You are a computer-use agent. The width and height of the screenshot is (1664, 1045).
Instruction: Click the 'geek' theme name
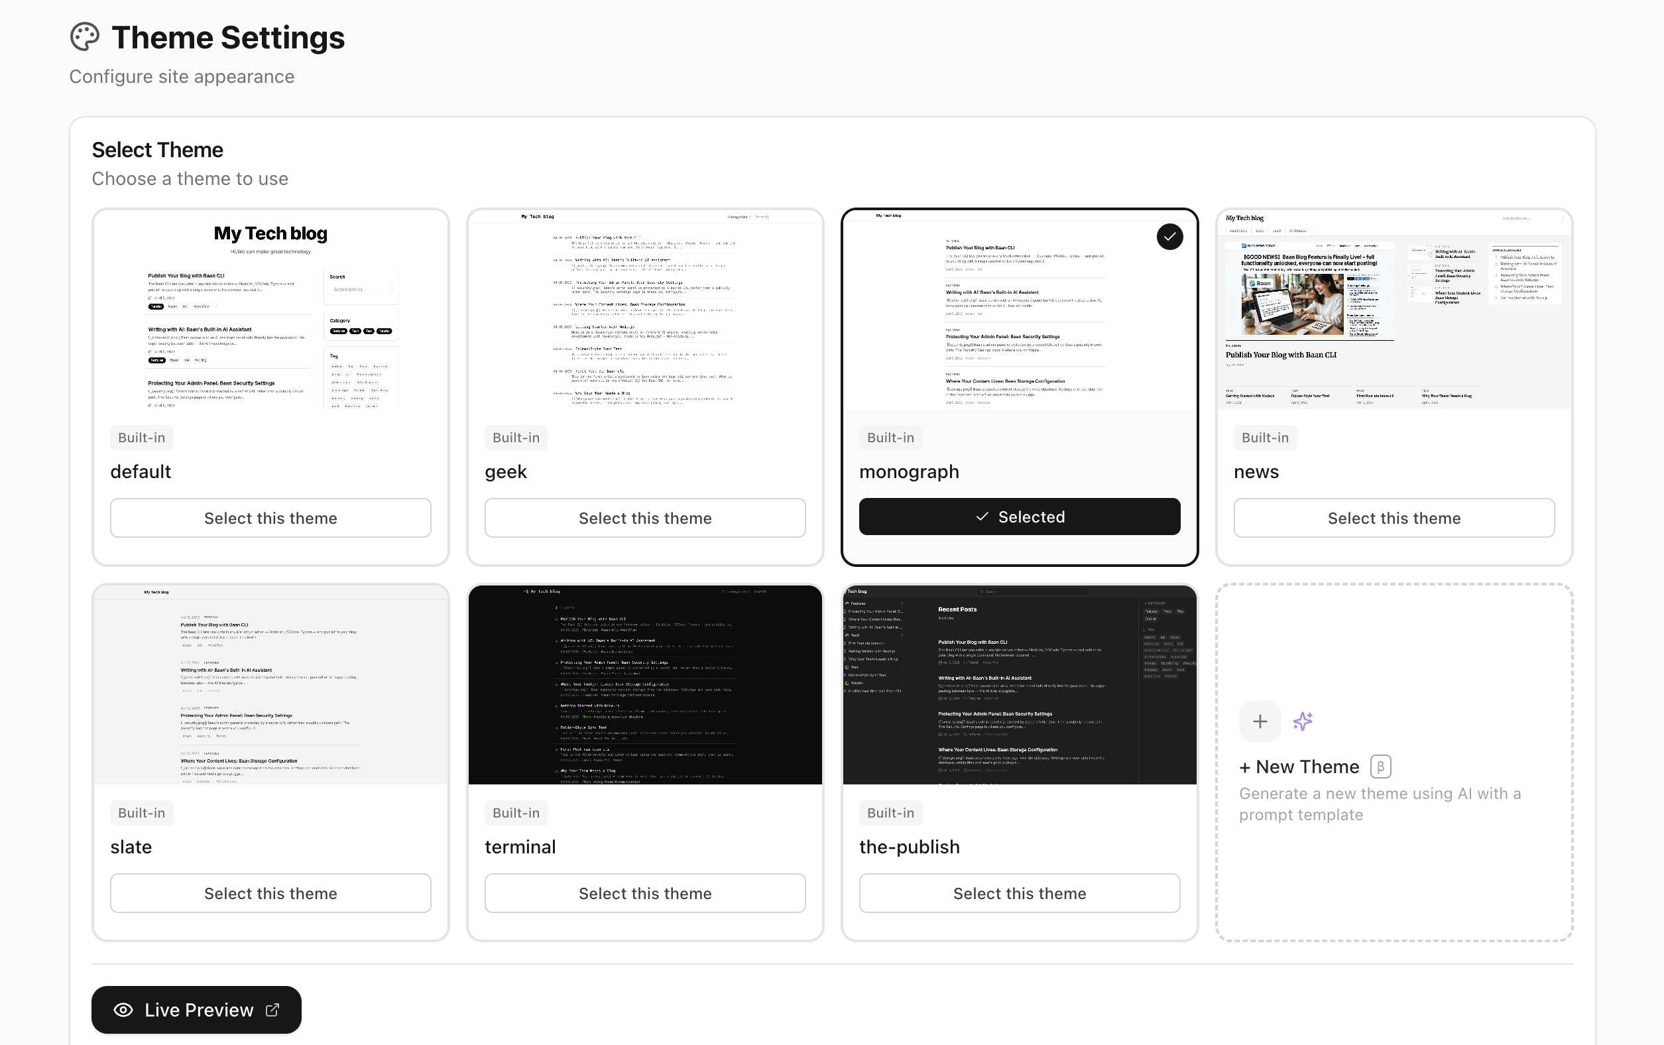506,473
